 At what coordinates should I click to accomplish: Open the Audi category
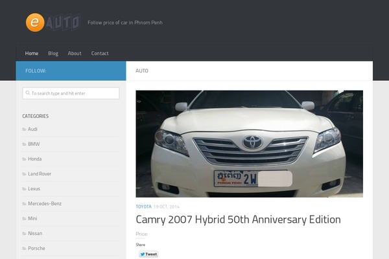click(x=32, y=129)
